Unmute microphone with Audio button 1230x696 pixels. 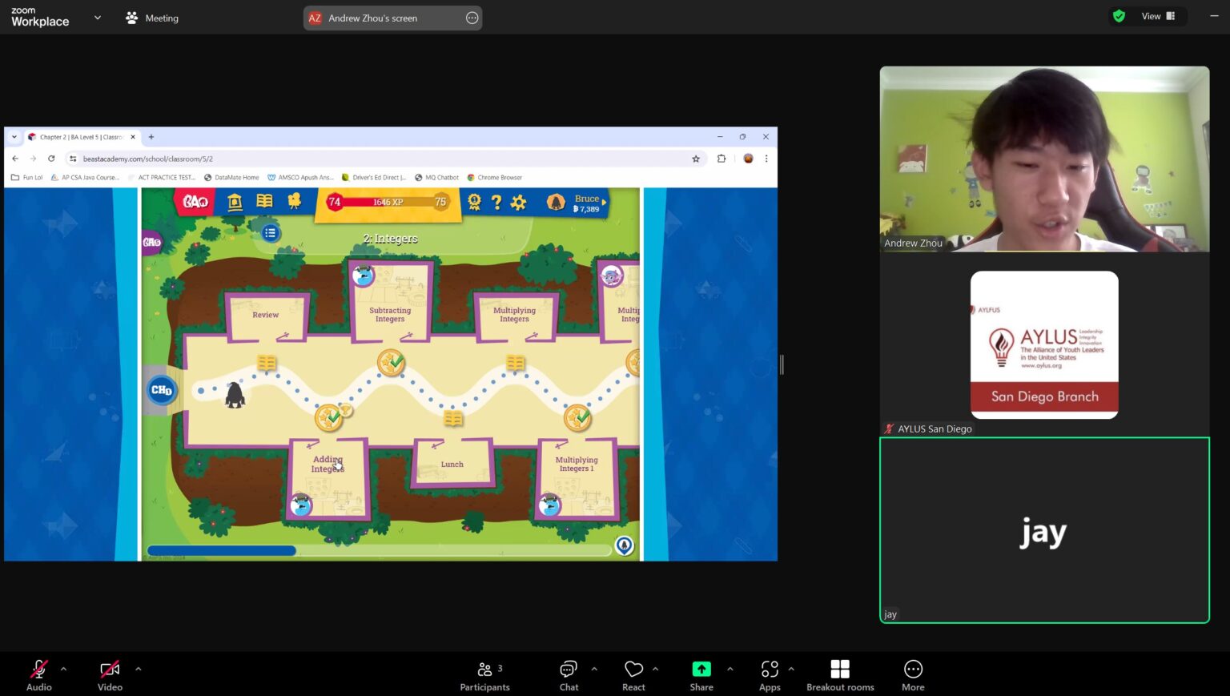(x=38, y=675)
